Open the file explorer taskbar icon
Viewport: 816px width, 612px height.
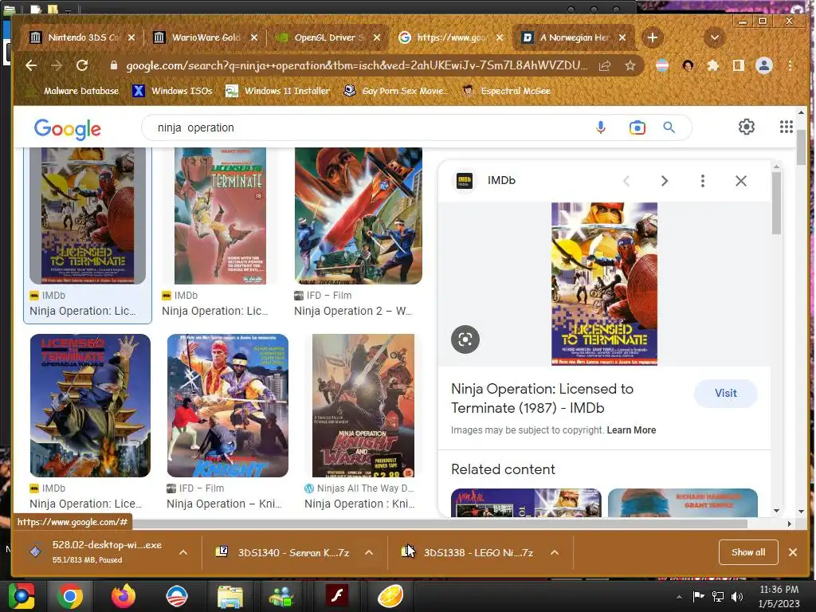[x=229, y=596]
